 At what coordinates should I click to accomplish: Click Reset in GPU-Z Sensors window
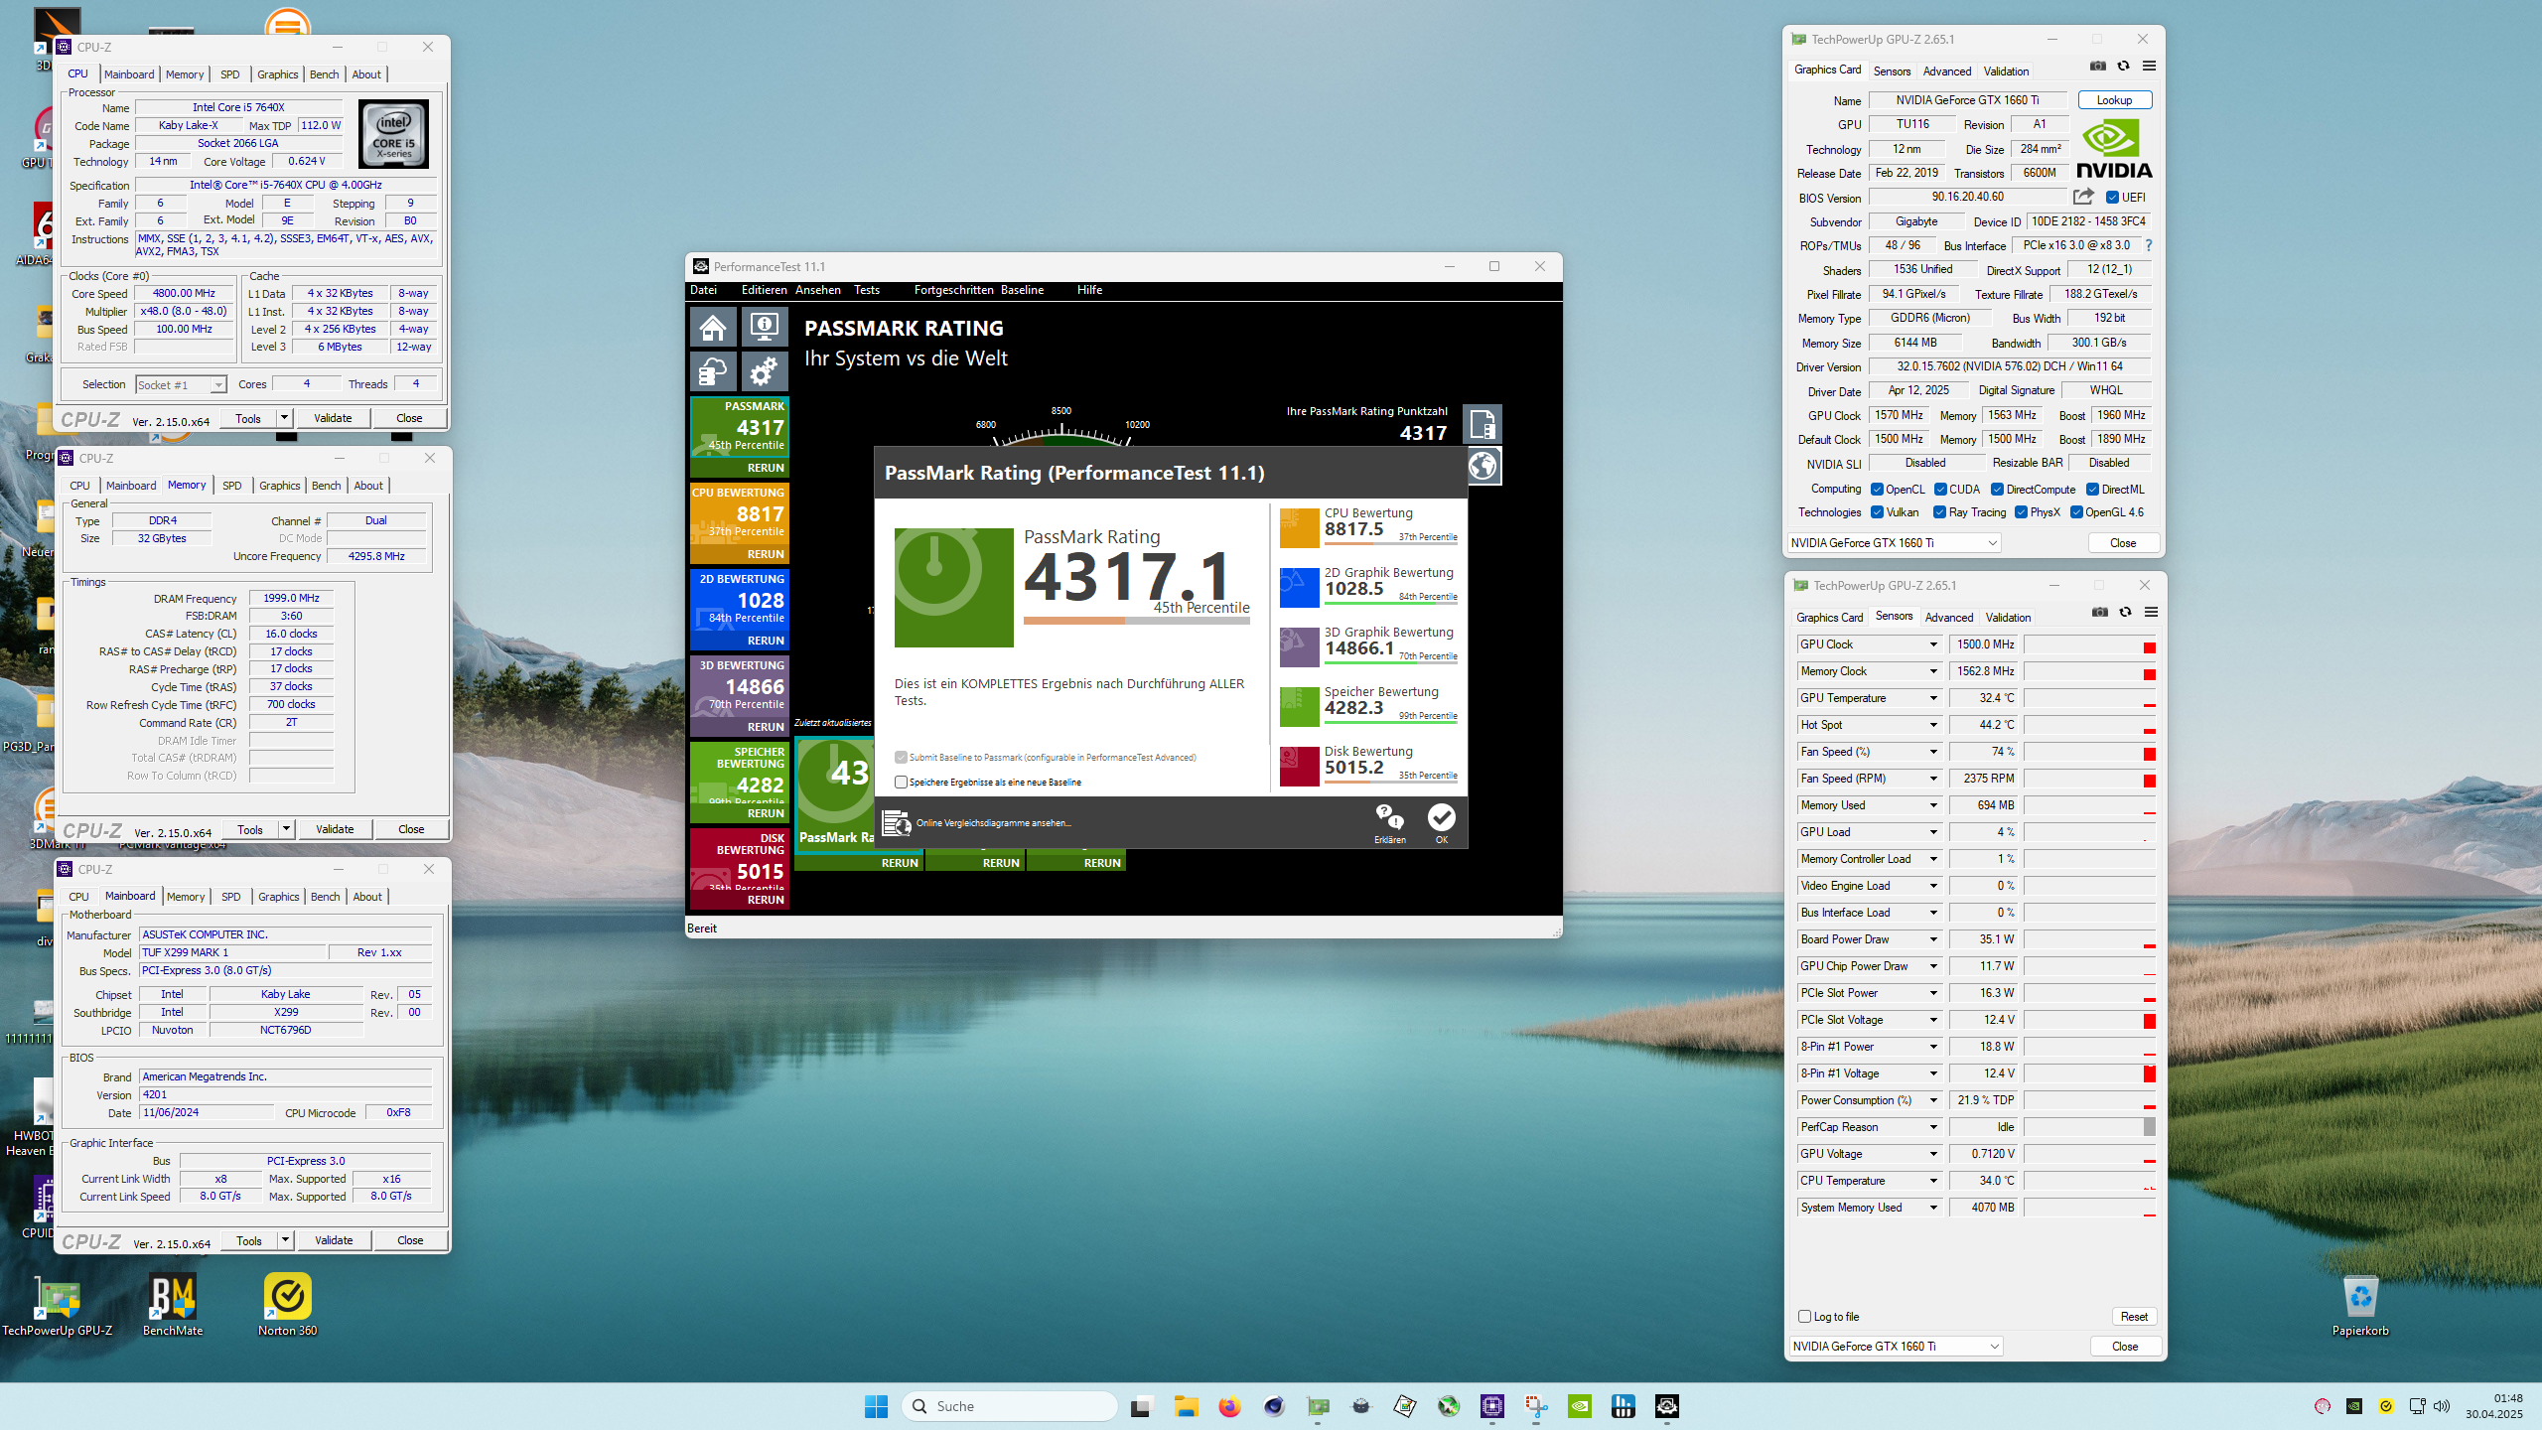(2134, 1317)
